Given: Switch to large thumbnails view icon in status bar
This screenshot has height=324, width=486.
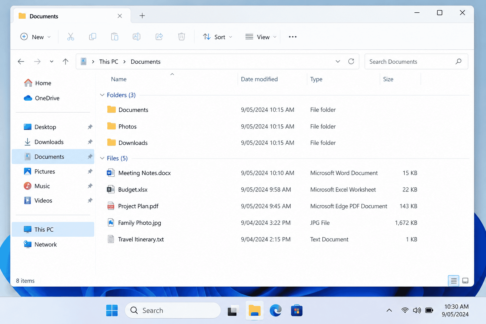Looking at the screenshot, I should click(x=465, y=281).
